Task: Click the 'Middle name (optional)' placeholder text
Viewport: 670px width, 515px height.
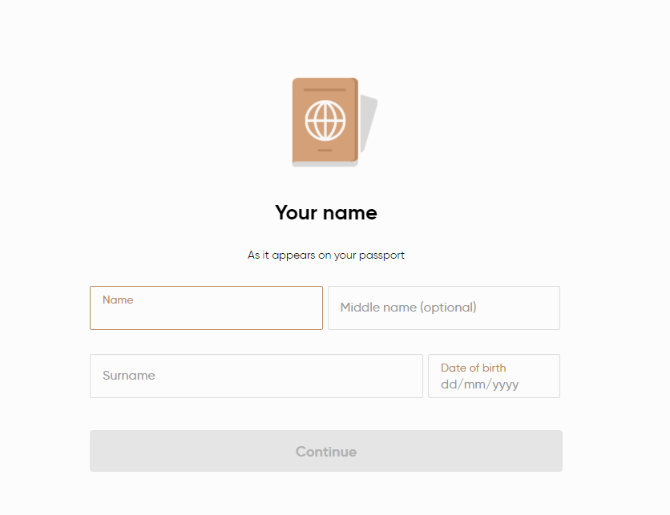Action: coord(408,308)
